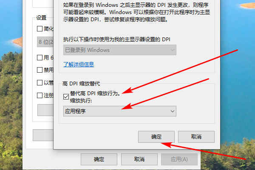Check the 以管 run-as-administrator checkbox
Image resolution: width=255 pixels, height=170 pixels.
click(40, 82)
